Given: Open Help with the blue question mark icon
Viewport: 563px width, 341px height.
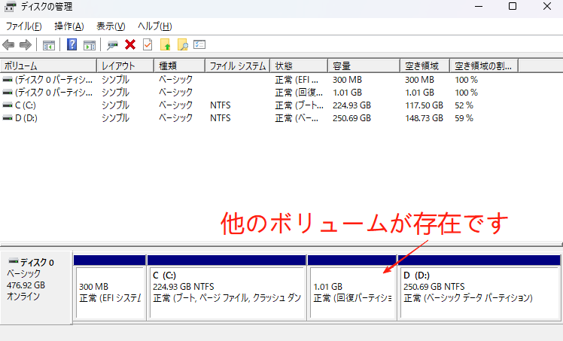Looking at the screenshot, I should 72,44.
